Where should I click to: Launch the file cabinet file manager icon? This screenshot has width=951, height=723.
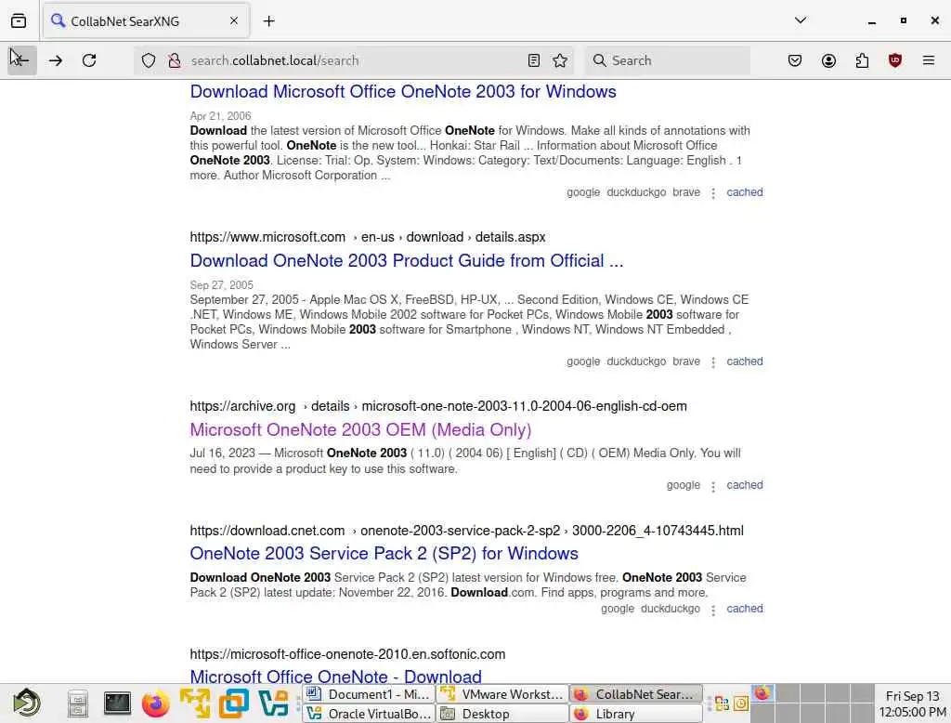[78, 703]
